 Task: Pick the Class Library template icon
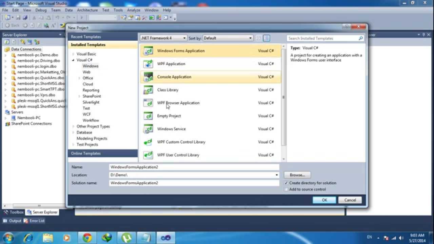[x=148, y=90]
